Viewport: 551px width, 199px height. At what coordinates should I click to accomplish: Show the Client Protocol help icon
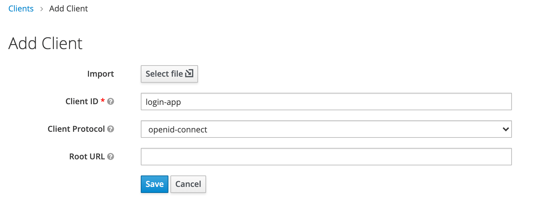[110, 129]
